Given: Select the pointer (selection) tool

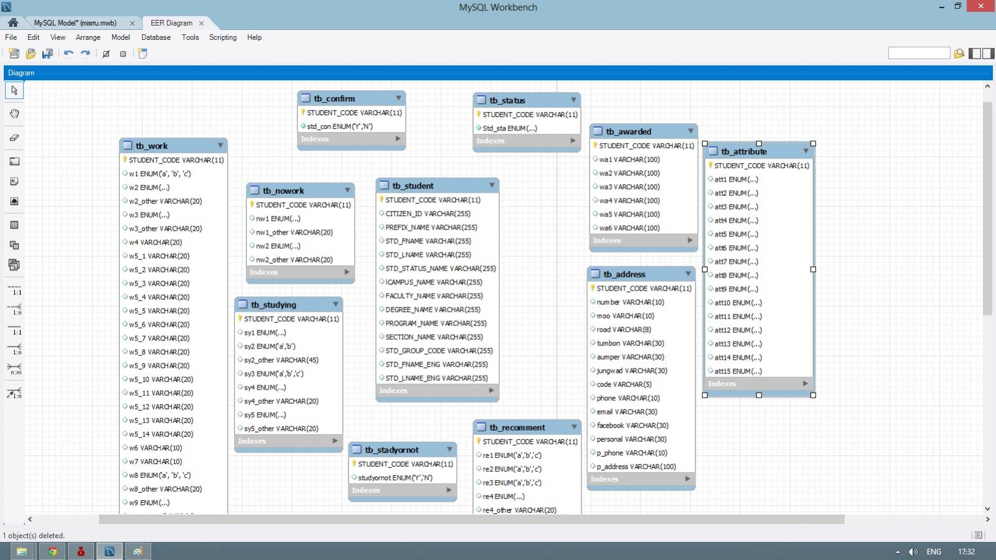Looking at the screenshot, I should tap(14, 91).
